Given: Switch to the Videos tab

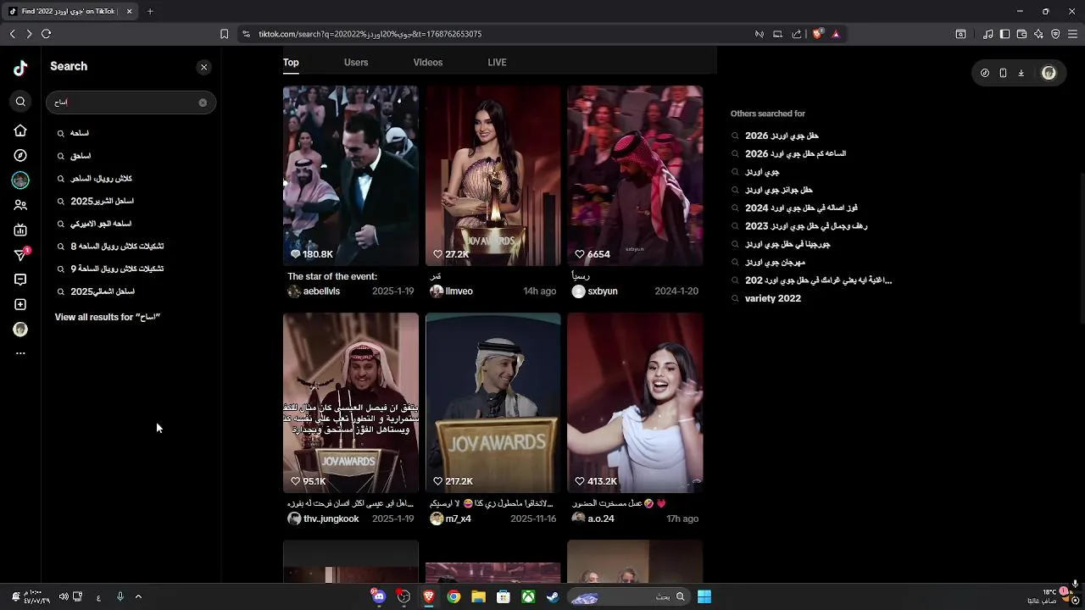Looking at the screenshot, I should click(428, 62).
